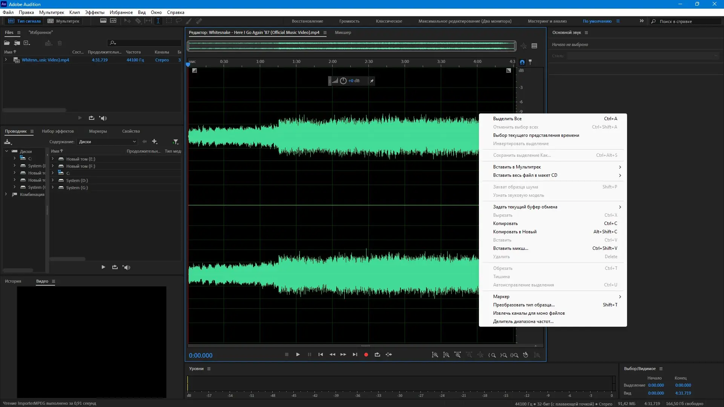The image size is (724, 407).
Task: Toggle auto-play in the Files panel
Action: pos(103,118)
